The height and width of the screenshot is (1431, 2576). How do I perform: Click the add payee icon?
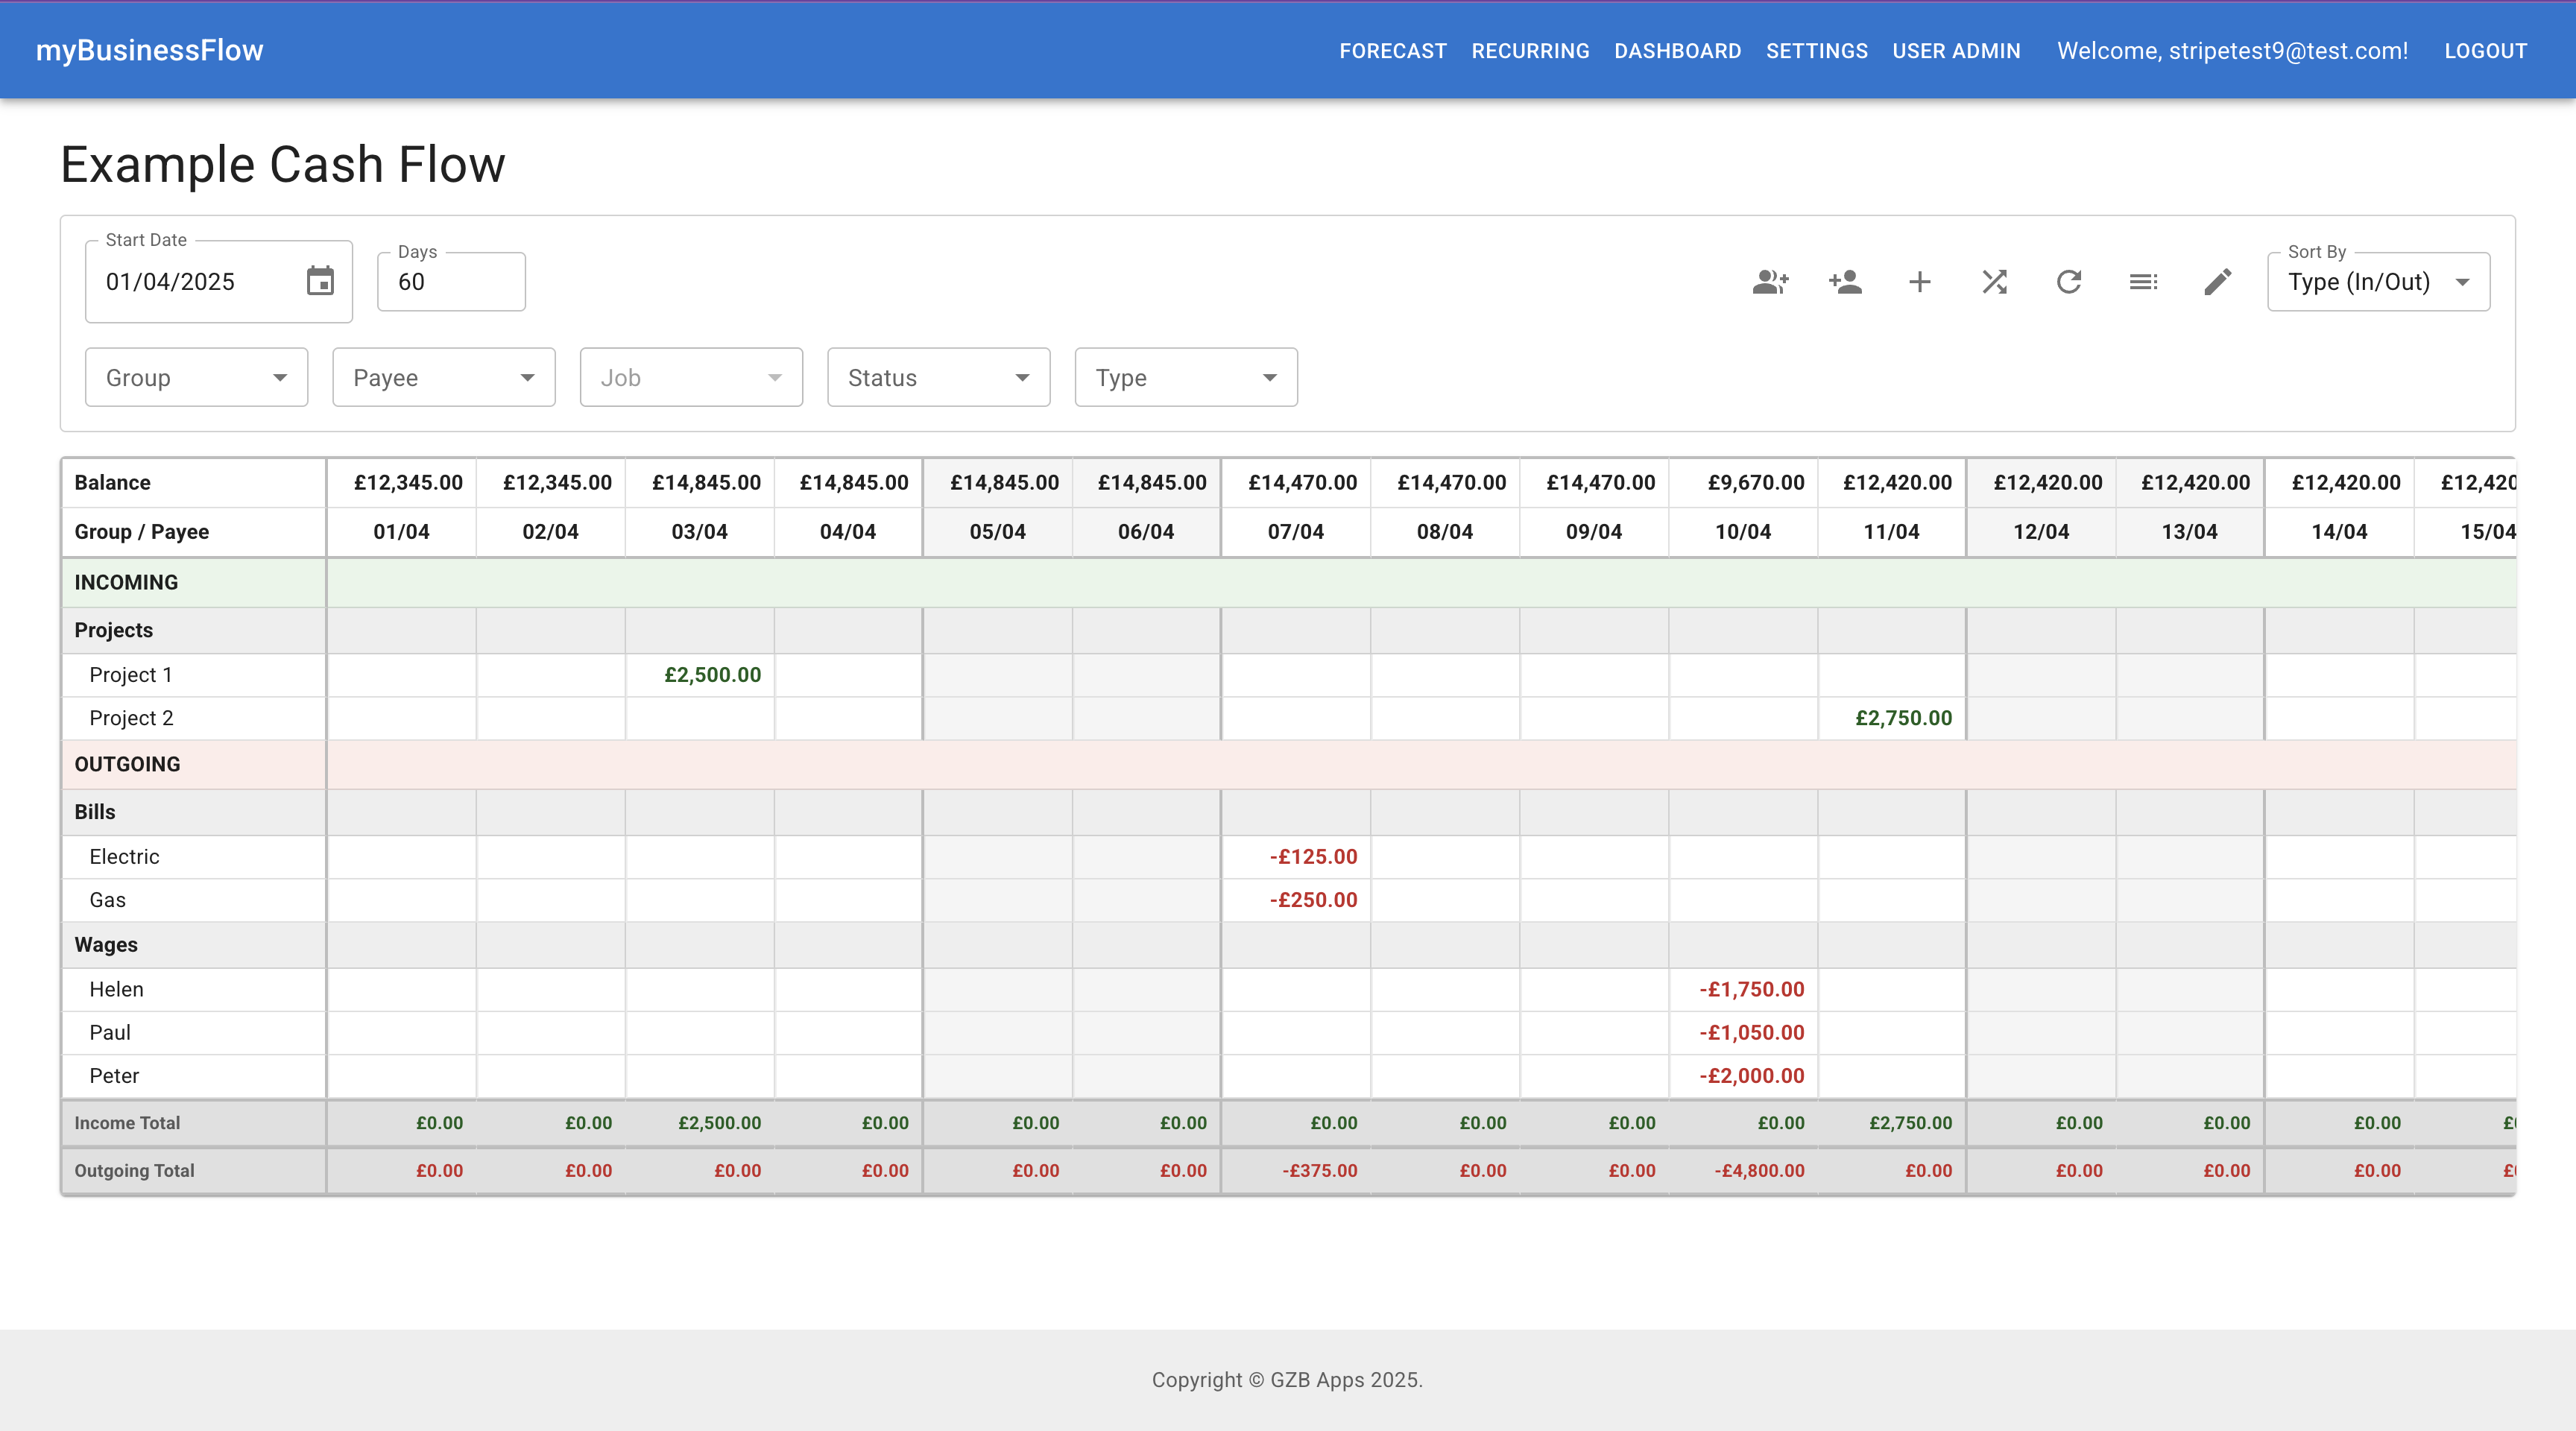pos(1845,282)
